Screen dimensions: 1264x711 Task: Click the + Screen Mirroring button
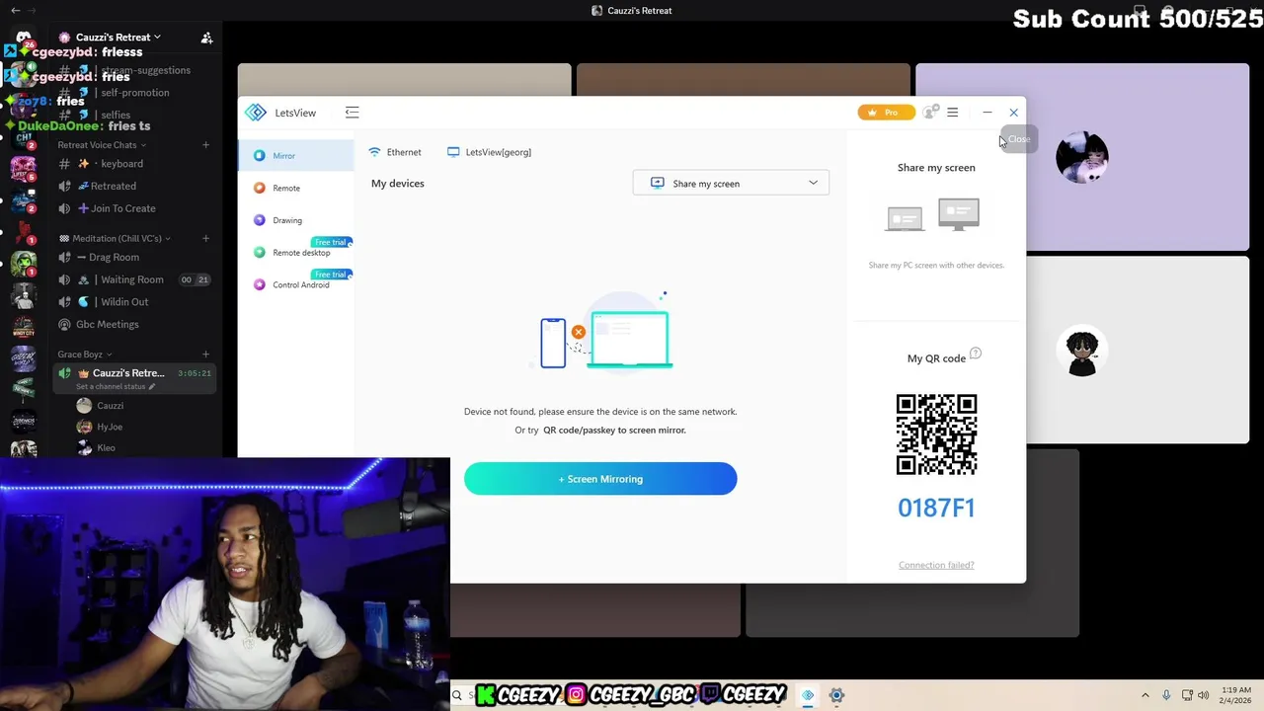click(600, 479)
